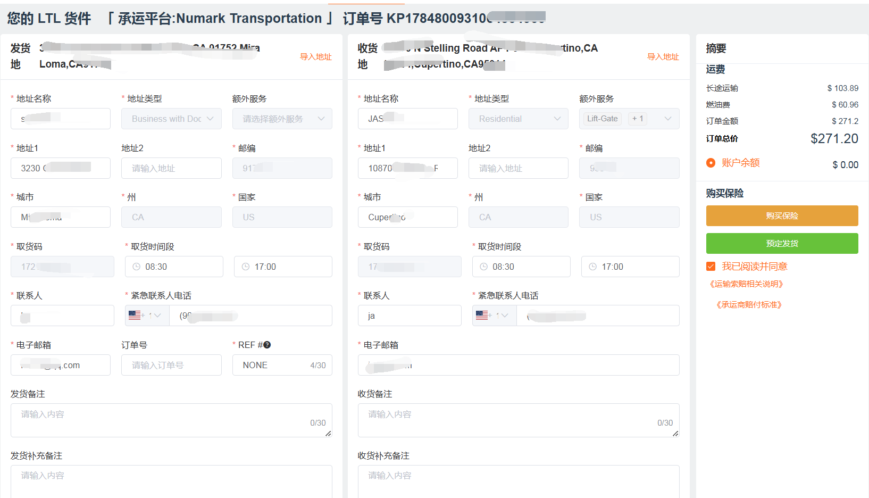Click green 预定发货 button
The width and height of the screenshot is (869, 498).
click(x=782, y=244)
